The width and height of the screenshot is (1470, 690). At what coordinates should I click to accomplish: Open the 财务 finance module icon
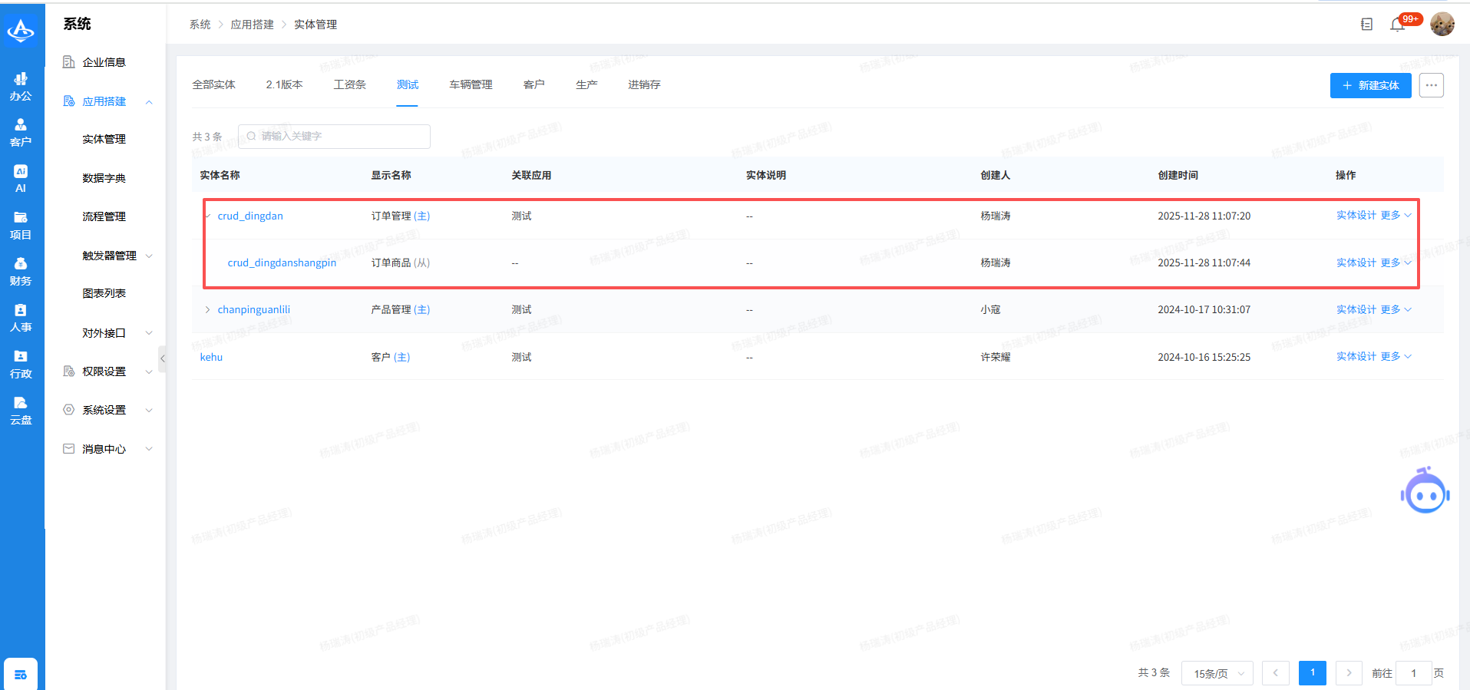tap(21, 272)
